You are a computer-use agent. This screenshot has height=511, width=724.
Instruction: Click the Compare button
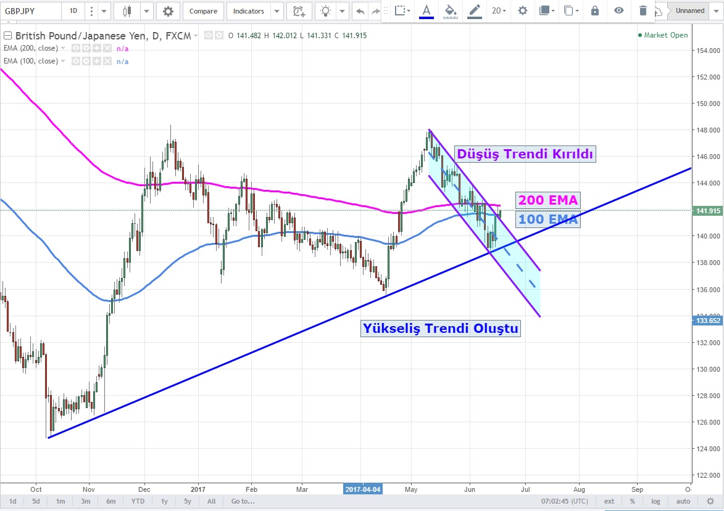203,11
